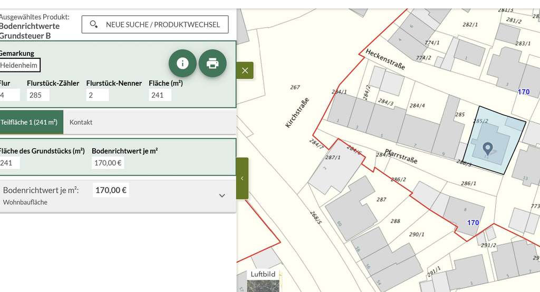
Task: Click the bold 170,00 € value
Action: (111, 190)
